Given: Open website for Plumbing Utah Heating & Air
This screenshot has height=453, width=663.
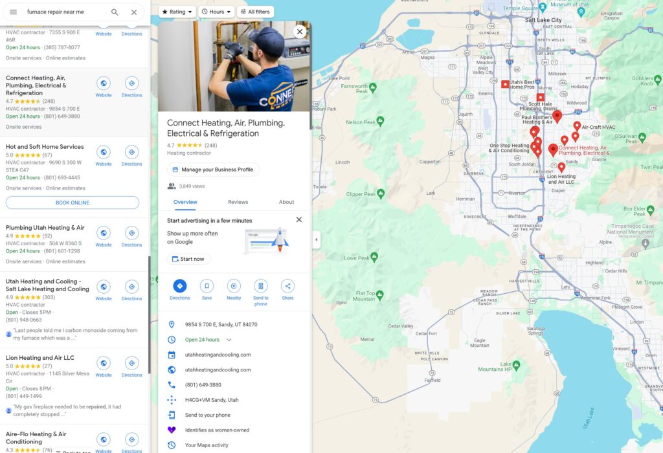Looking at the screenshot, I should tap(104, 237).
